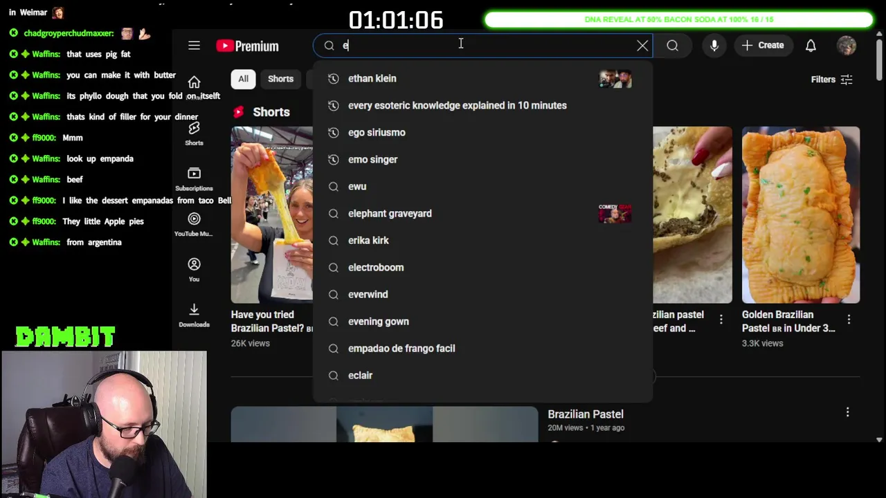The image size is (886, 498).
Task: Click the green DNA reveal progress bar
Action: tap(679, 19)
